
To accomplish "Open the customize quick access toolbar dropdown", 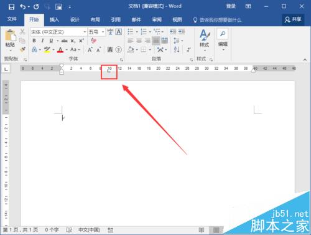I will click(x=70, y=7).
